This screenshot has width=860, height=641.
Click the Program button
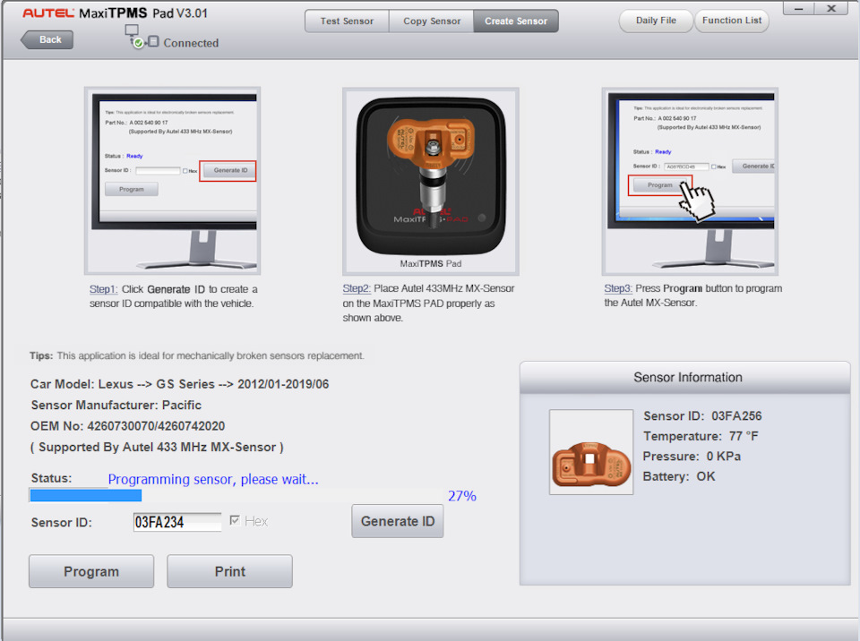coord(91,571)
